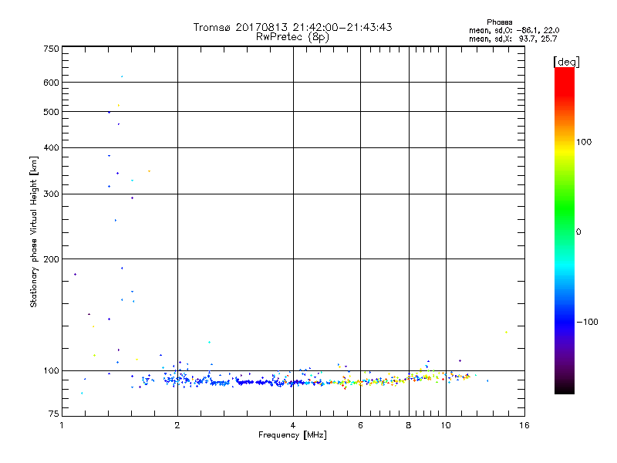Viewport: 617px width, 463px height.
Task: Click the x-axis tick label "2"
Action: (x=177, y=425)
